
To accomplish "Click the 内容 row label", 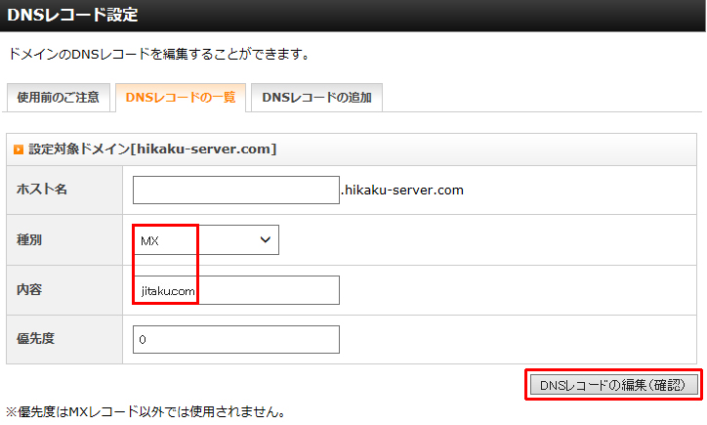I will pyautogui.click(x=29, y=290).
